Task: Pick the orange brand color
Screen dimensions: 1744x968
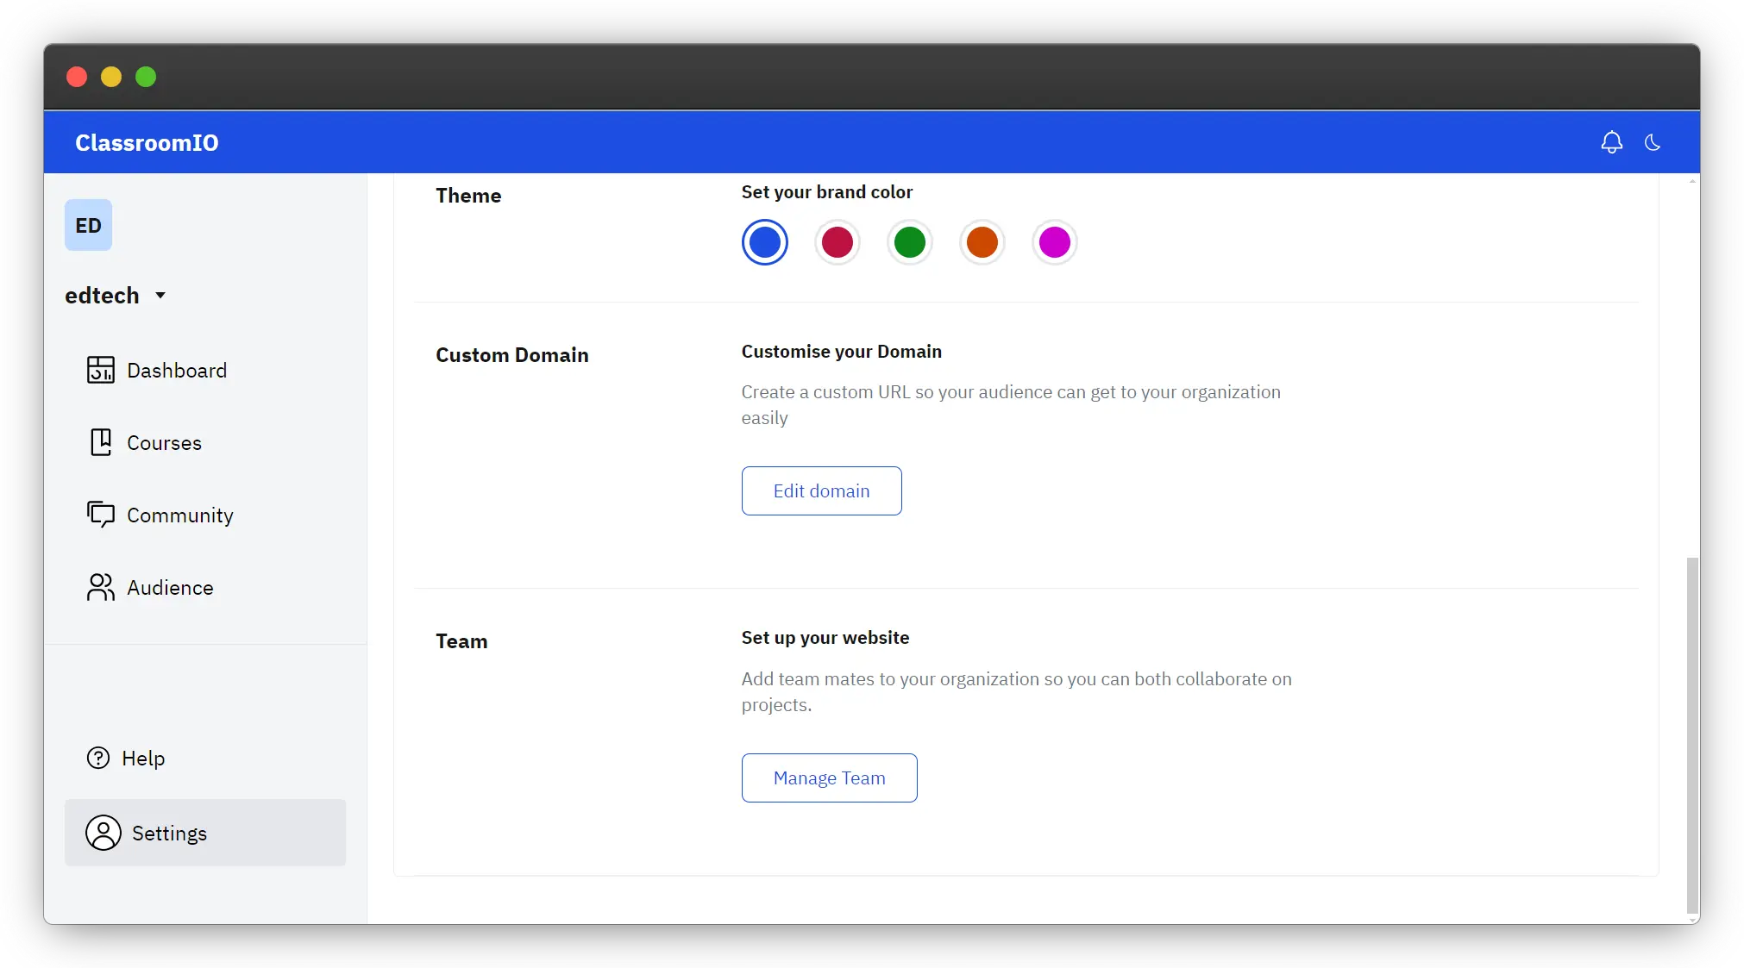Action: 982,242
